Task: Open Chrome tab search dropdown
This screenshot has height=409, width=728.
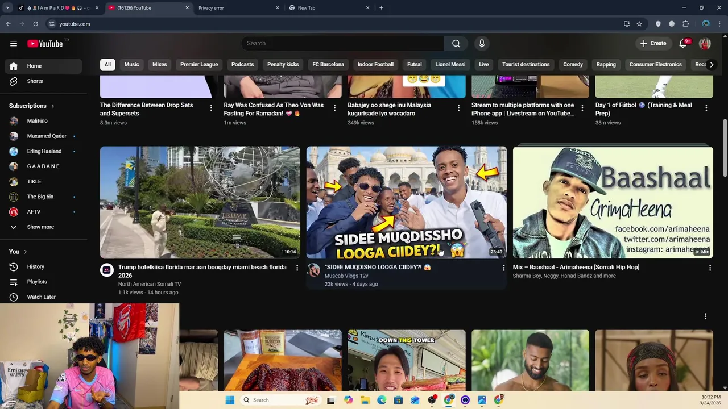Action: (7, 8)
